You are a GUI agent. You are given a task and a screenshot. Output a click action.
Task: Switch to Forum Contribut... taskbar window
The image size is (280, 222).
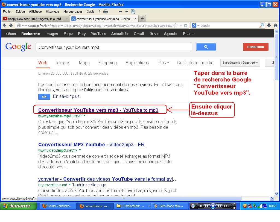pos(57,206)
